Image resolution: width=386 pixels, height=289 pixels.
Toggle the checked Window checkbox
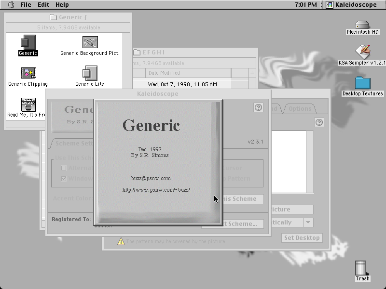pyautogui.click(x=64, y=179)
